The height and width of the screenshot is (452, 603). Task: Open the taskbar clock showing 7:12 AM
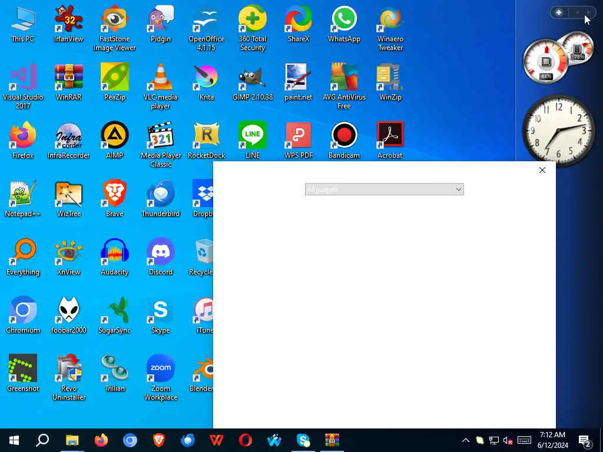(552, 440)
